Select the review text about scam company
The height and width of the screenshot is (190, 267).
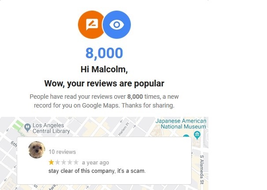(97, 171)
